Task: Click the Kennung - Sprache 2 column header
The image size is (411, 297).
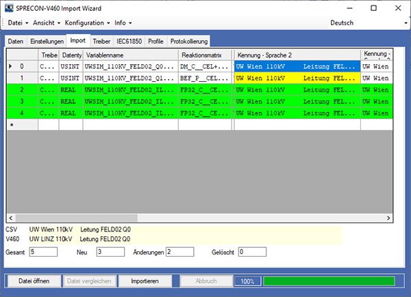Action: [x=297, y=55]
